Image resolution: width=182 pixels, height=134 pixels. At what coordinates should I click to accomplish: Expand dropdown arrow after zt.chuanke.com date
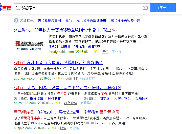(x=54, y=79)
